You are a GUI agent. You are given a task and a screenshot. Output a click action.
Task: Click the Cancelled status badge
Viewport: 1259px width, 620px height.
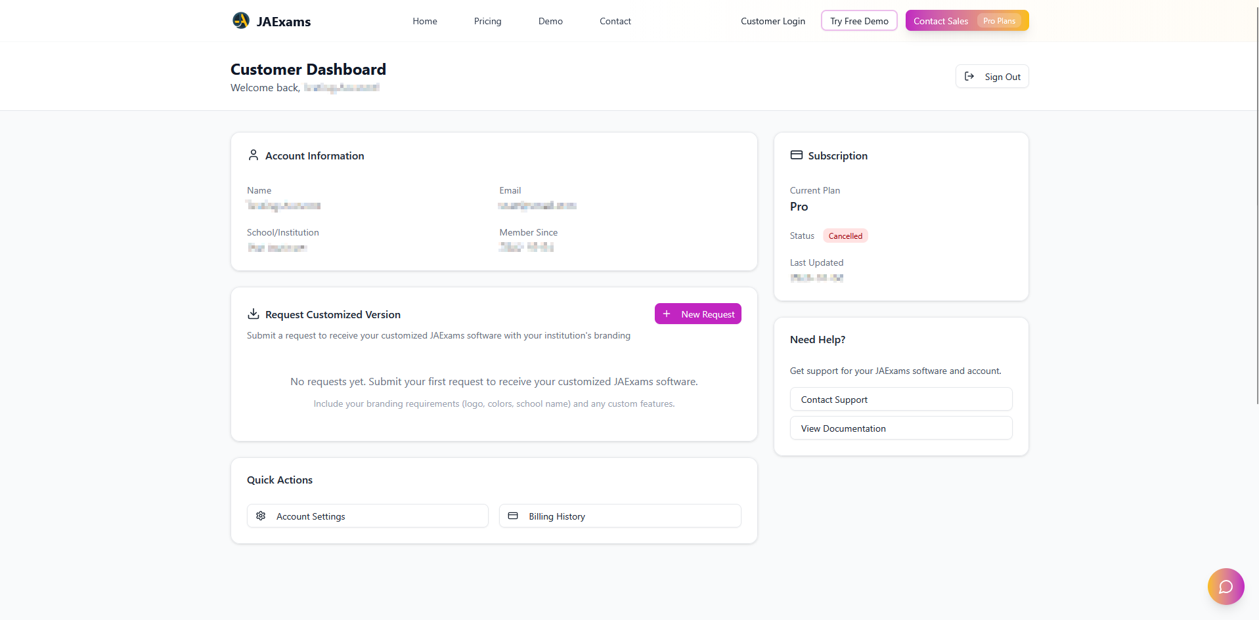(x=845, y=236)
